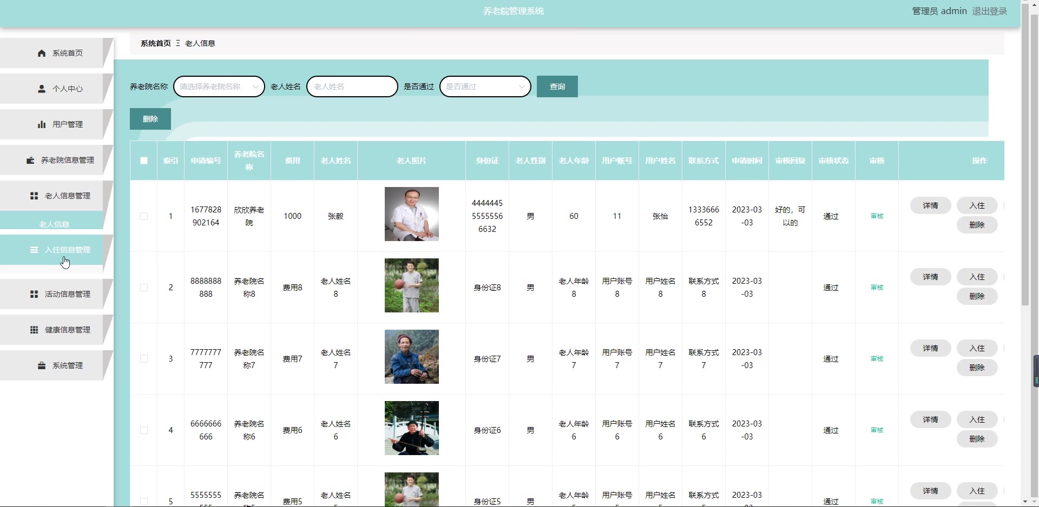Click the icon next to 养老院信息管理
The height and width of the screenshot is (507, 1039).
point(30,160)
